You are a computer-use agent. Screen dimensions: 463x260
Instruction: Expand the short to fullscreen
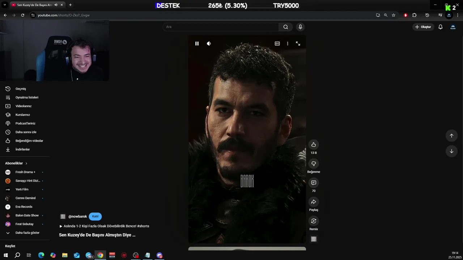(298, 43)
